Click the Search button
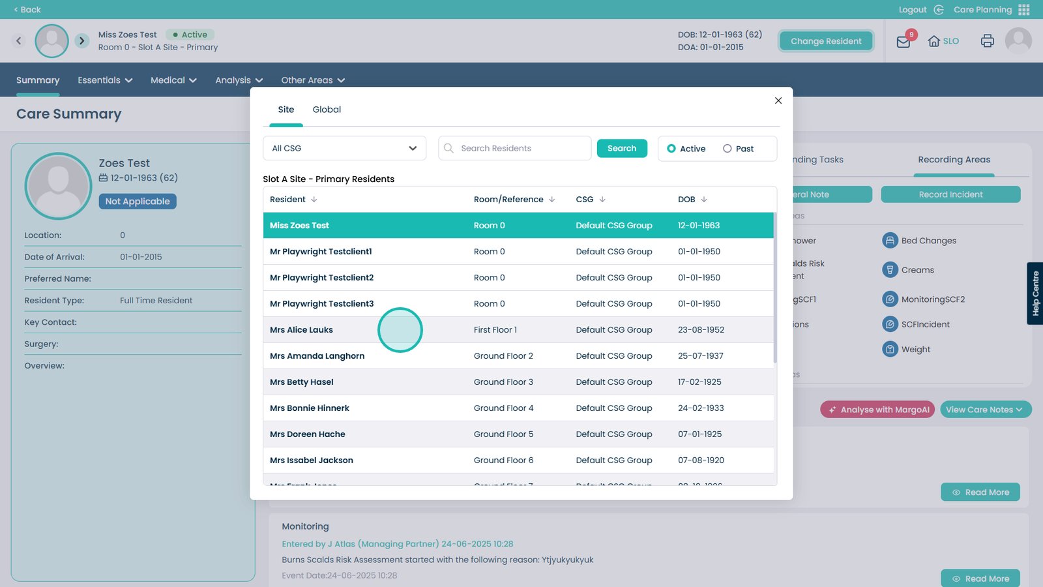This screenshot has height=587, width=1043. (622, 148)
